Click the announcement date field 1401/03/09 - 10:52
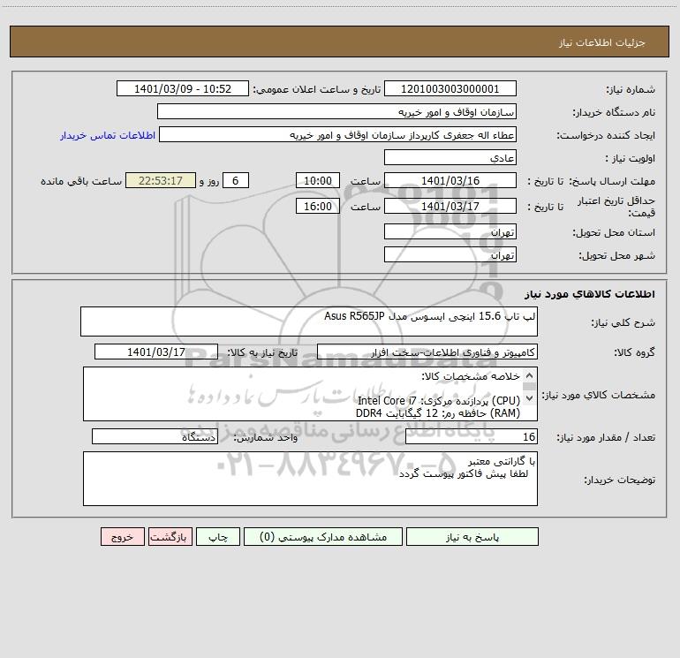This screenshot has width=680, height=658. click(183, 88)
